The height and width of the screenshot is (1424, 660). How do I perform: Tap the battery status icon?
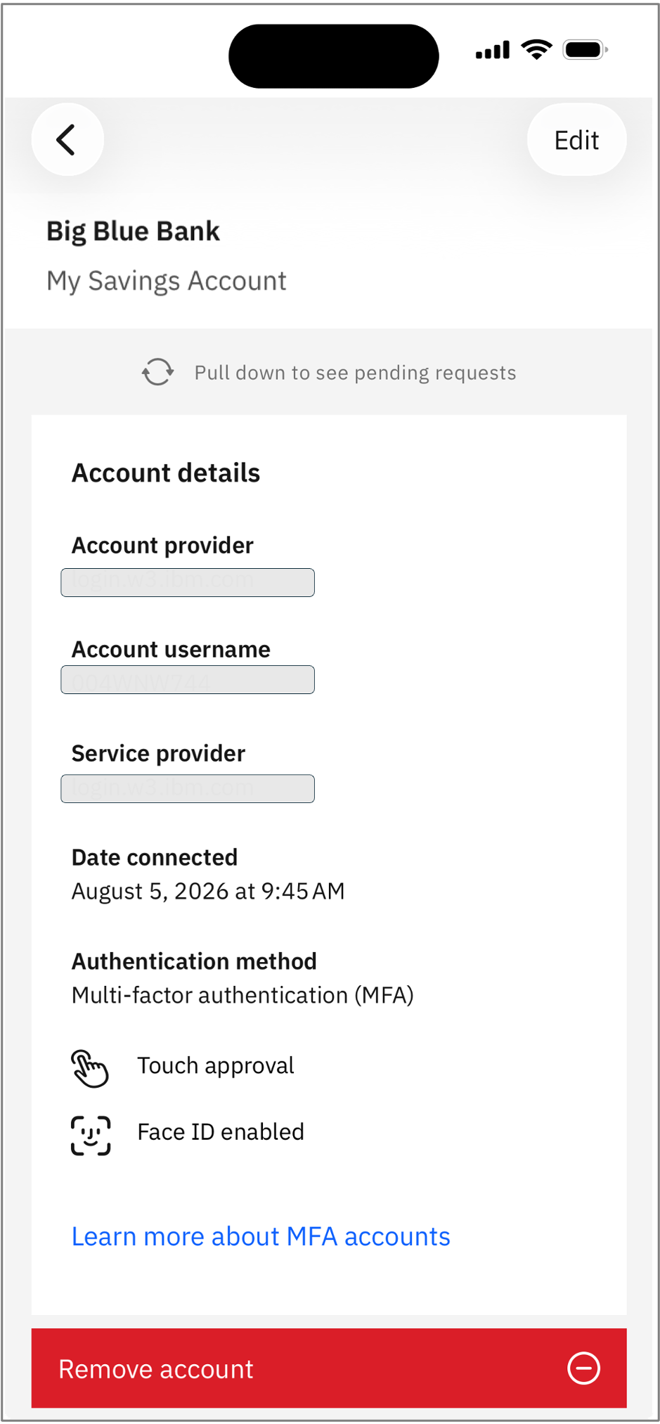(585, 50)
